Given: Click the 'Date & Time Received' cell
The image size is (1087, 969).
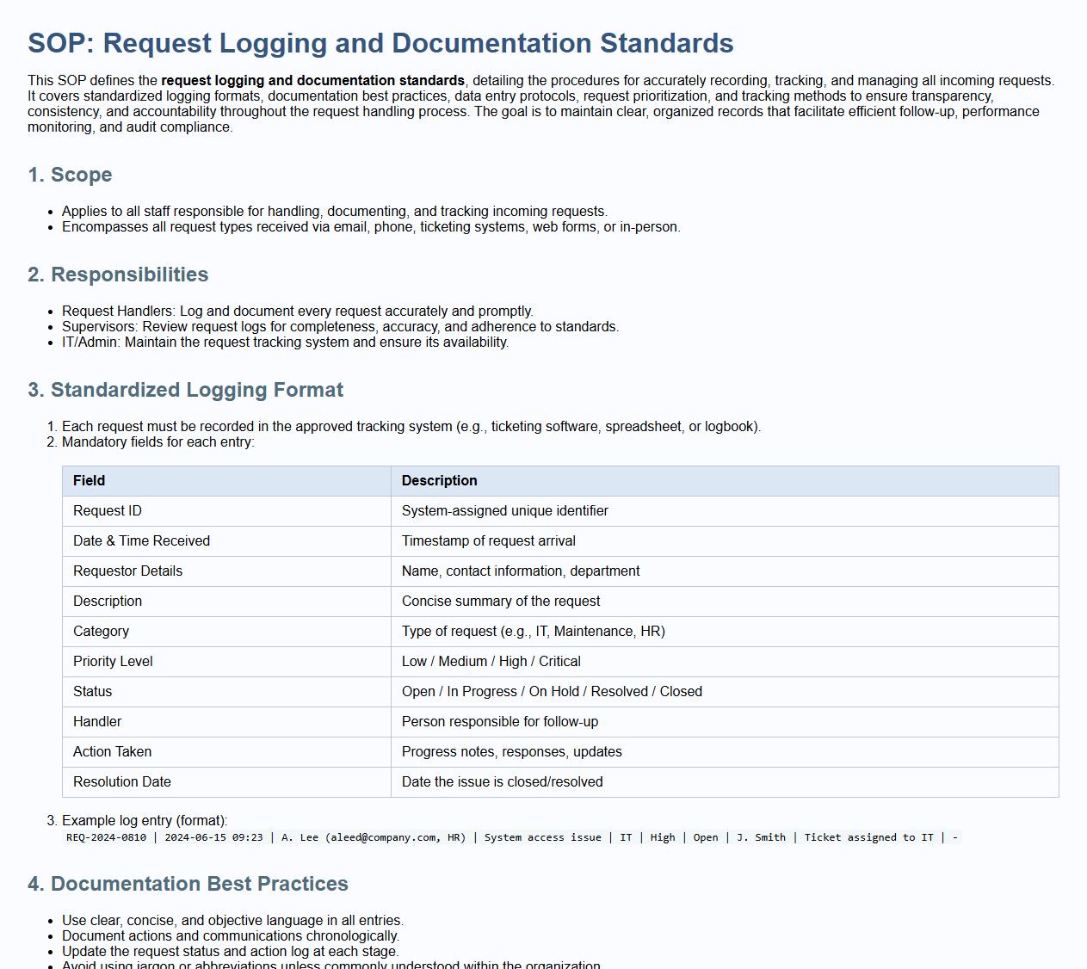Looking at the screenshot, I should click(141, 541).
